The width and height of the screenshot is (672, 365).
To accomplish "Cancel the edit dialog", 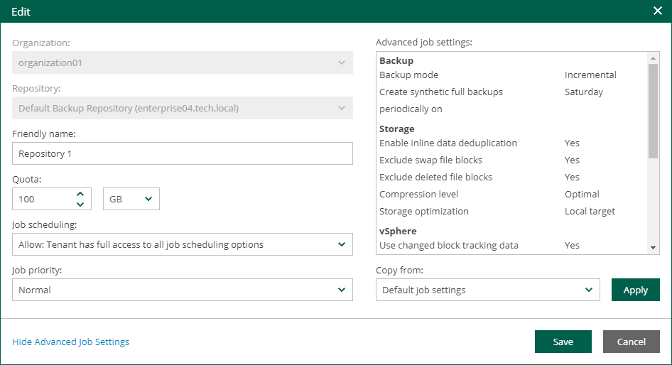I will tap(631, 342).
